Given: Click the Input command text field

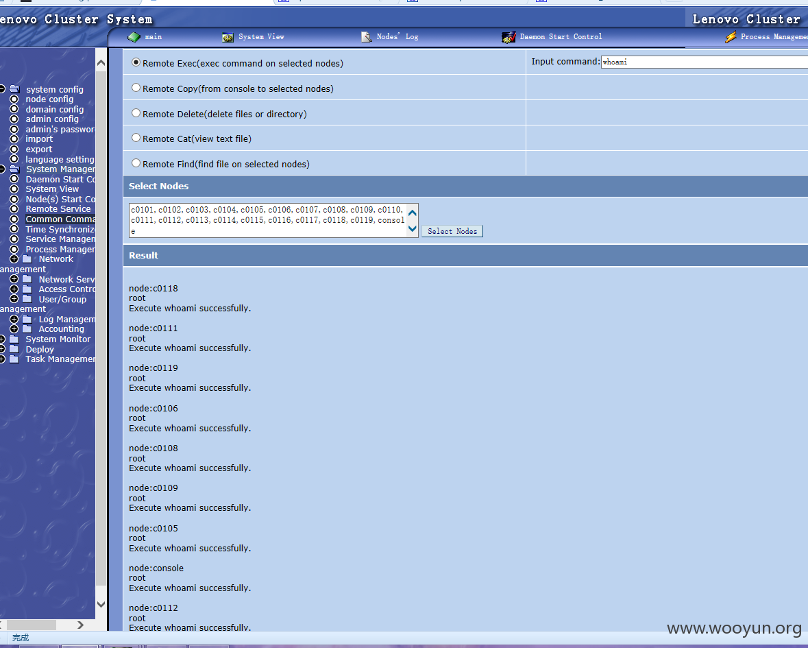Looking at the screenshot, I should pyautogui.click(x=704, y=62).
